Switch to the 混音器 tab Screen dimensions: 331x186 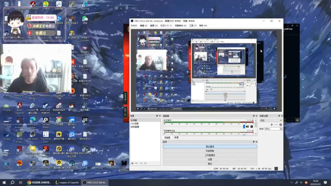pyautogui.click(x=168, y=138)
